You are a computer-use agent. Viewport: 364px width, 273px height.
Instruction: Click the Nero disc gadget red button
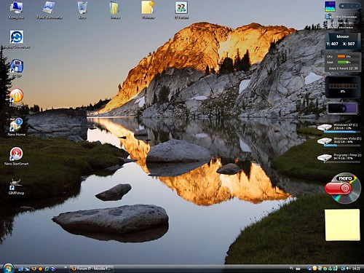pyautogui.click(x=339, y=189)
